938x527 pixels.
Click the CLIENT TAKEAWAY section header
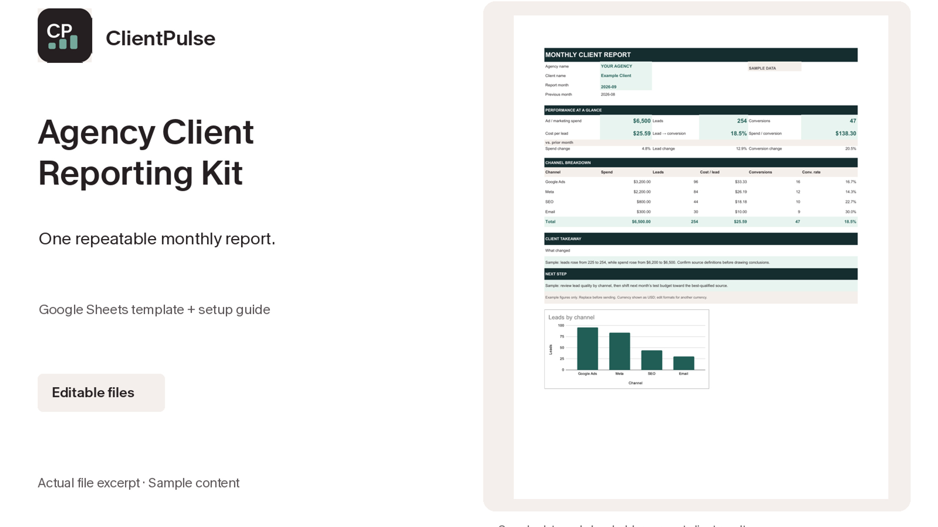(x=701, y=239)
